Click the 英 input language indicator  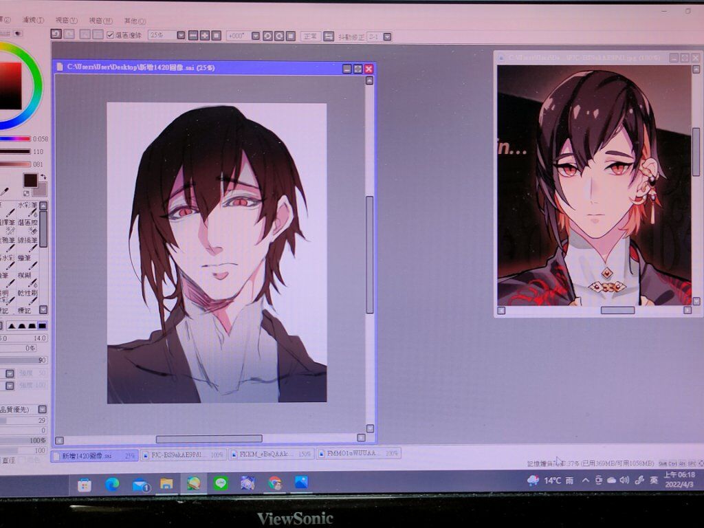[x=654, y=480]
